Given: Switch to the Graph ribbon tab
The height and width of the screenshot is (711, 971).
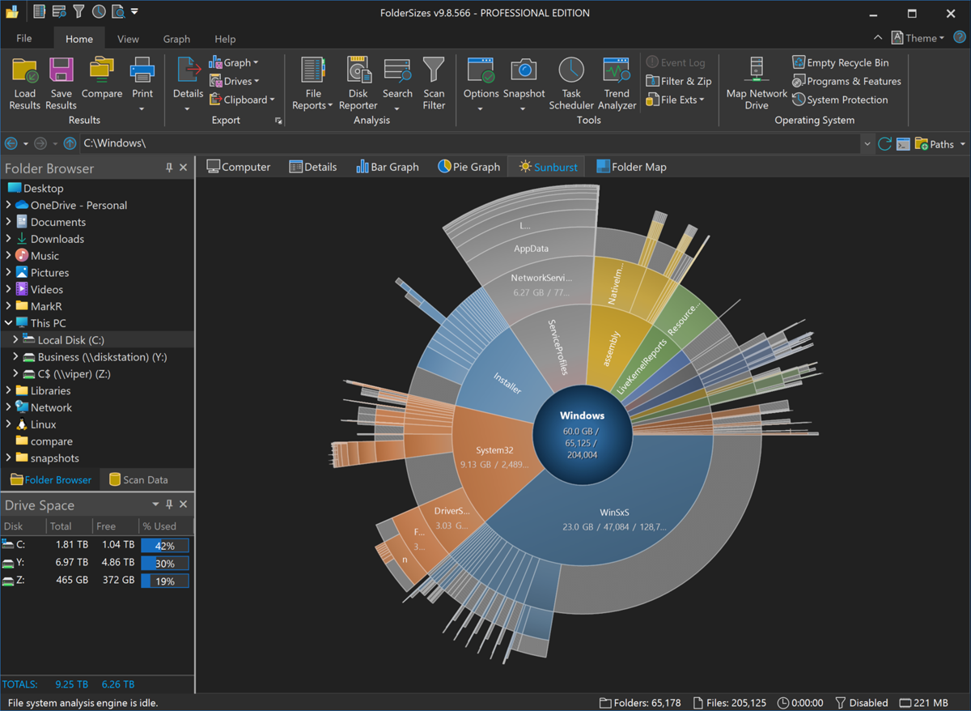Looking at the screenshot, I should 176,39.
